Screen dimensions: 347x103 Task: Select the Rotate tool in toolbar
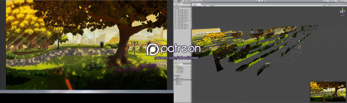pos(182,1)
